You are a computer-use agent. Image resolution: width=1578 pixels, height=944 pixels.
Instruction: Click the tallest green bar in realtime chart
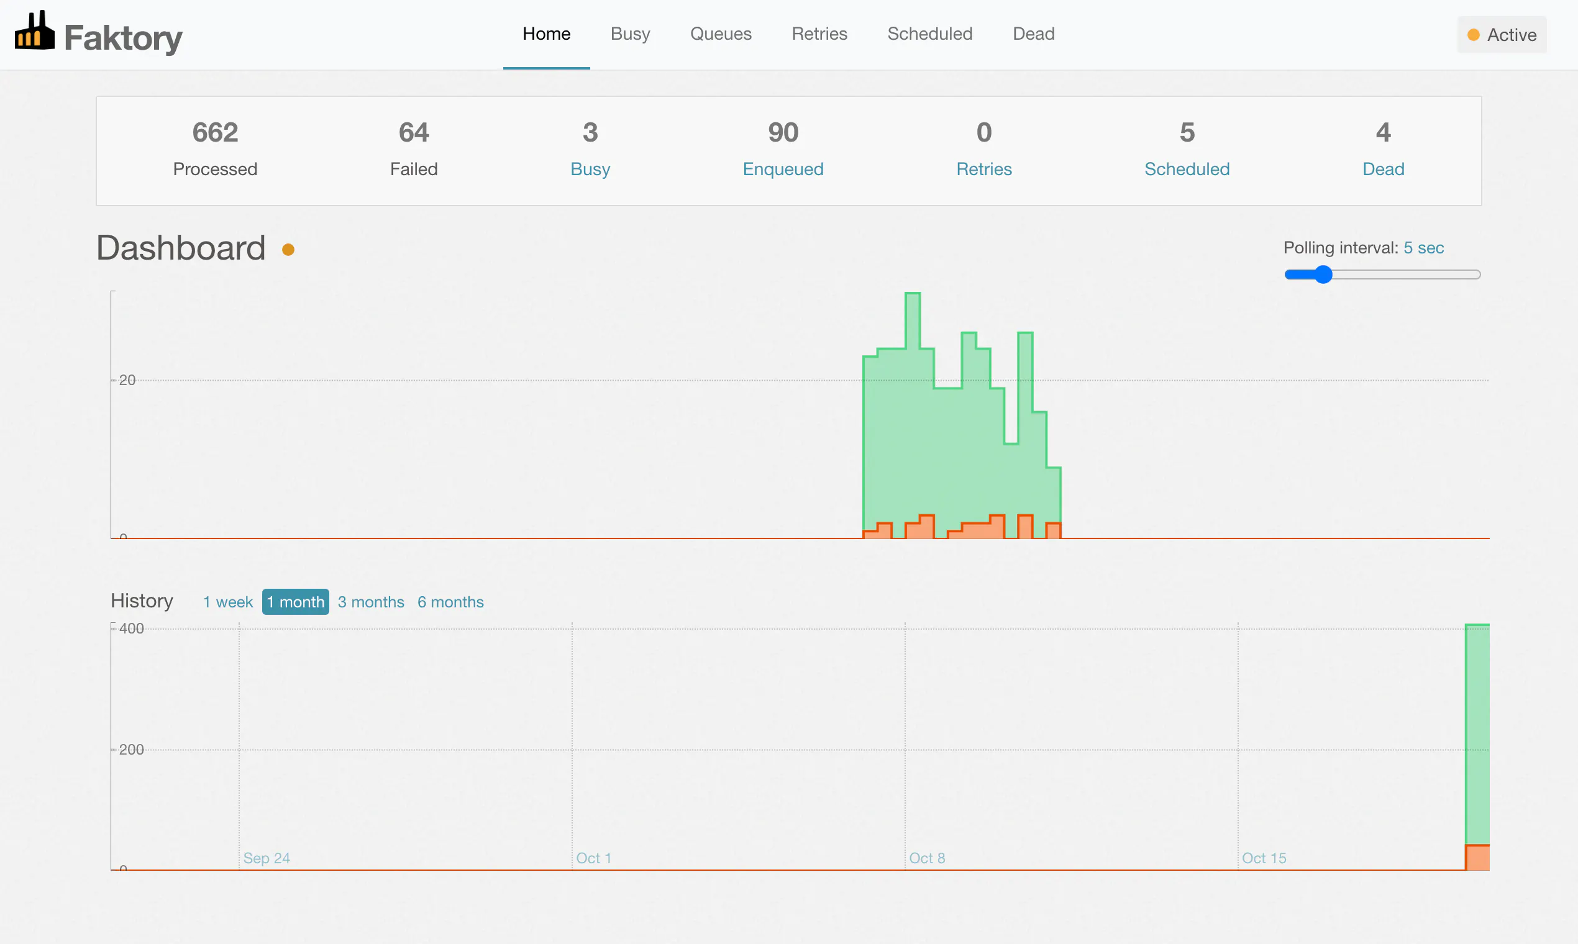click(x=913, y=407)
